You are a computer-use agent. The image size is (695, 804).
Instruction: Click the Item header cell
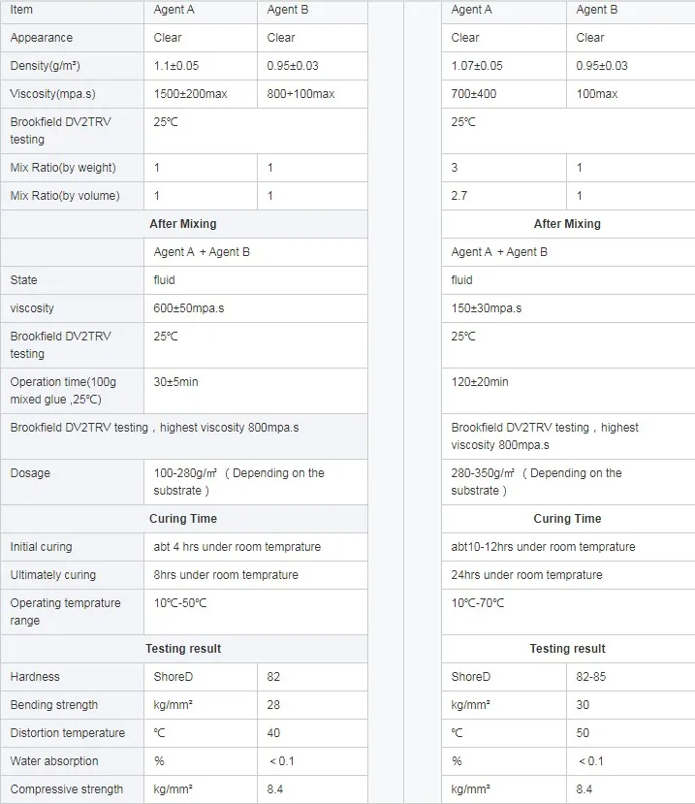click(22, 10)
